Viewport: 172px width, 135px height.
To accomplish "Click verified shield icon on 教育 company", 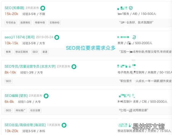I will tap(134, 37).
